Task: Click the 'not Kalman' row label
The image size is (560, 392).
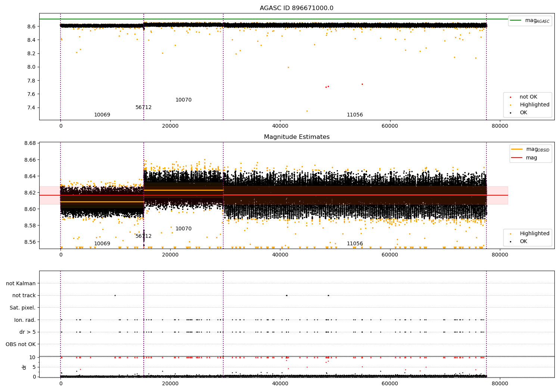Action: pyautogui.click(x=21, y=284)
